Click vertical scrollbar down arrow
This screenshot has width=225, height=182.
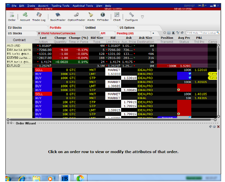click(x=218, y=116)
